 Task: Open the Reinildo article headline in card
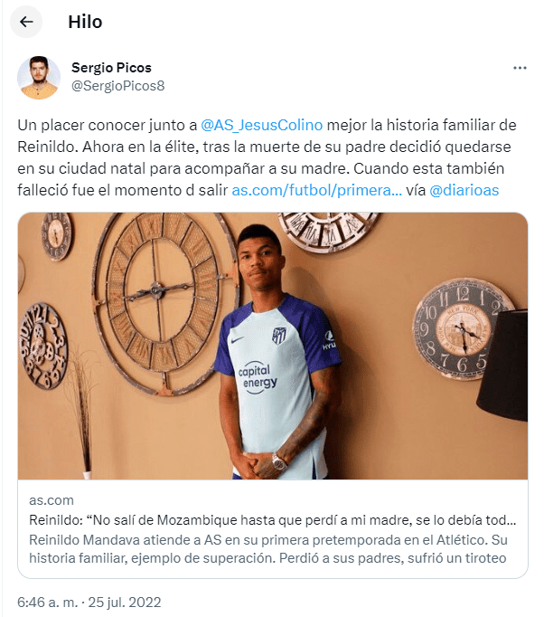click(272, 520)
